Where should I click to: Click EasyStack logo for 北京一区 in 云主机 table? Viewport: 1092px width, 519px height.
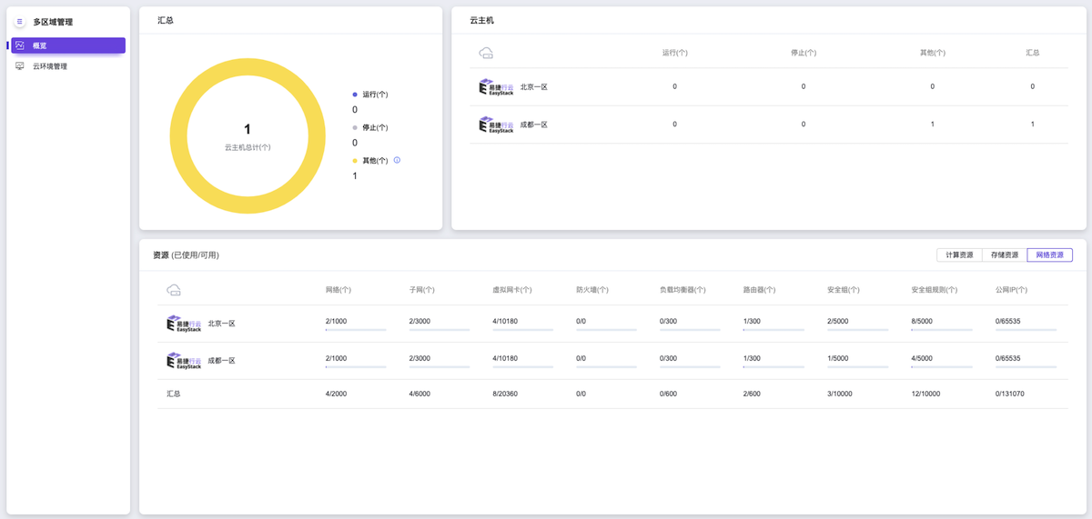point(496,87)
